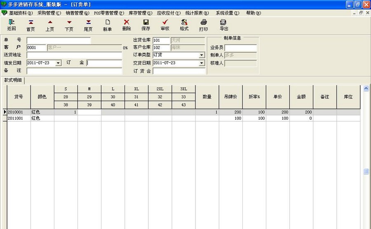Image resolution: width=371 pixels, height=229 pixels.
Task: Click the 3XL size column header
Action: (x=183, y=89)
